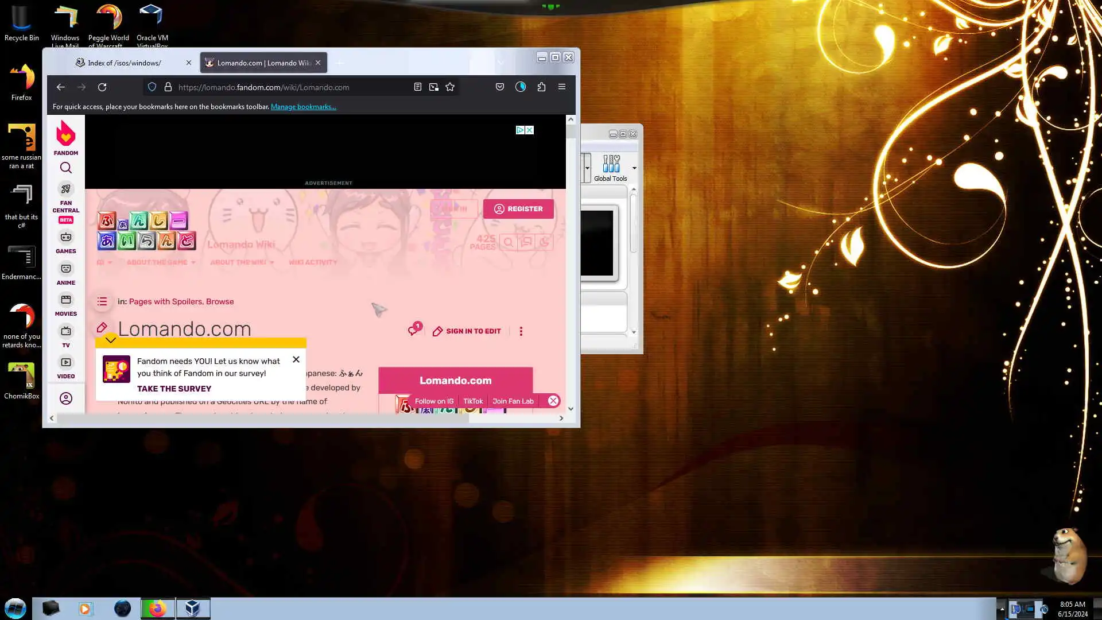Bookmark page with star icon
The height and width of the screenshot is (620, 1102).
[x=450, y=87]
